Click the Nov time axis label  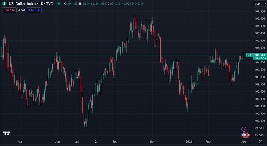click(x=153, y=141)
